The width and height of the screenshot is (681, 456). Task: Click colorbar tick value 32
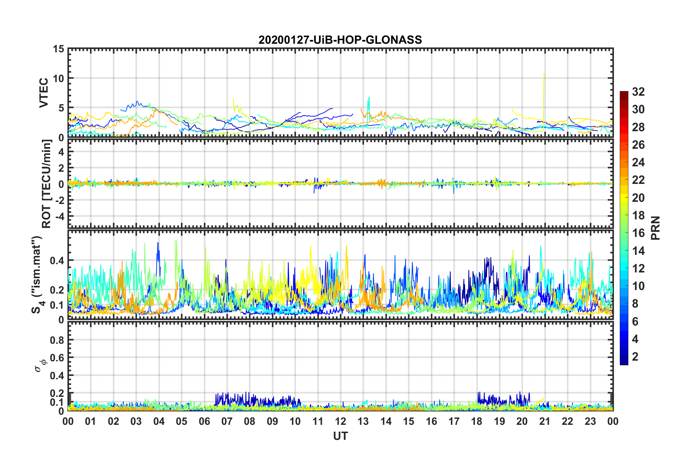[x=638, y=92]
